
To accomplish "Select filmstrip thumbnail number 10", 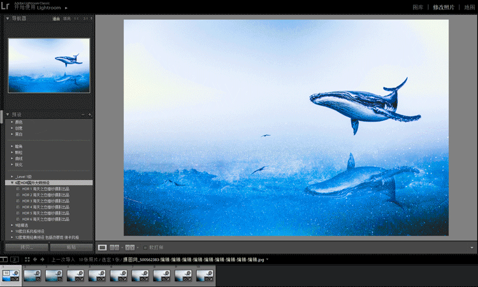I will [x=205, y=276].
